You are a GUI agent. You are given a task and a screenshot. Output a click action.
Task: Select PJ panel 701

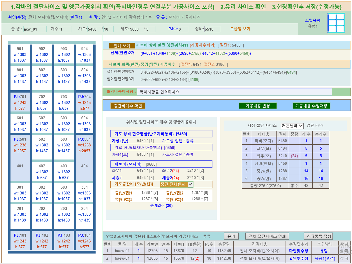click(20, 102)
